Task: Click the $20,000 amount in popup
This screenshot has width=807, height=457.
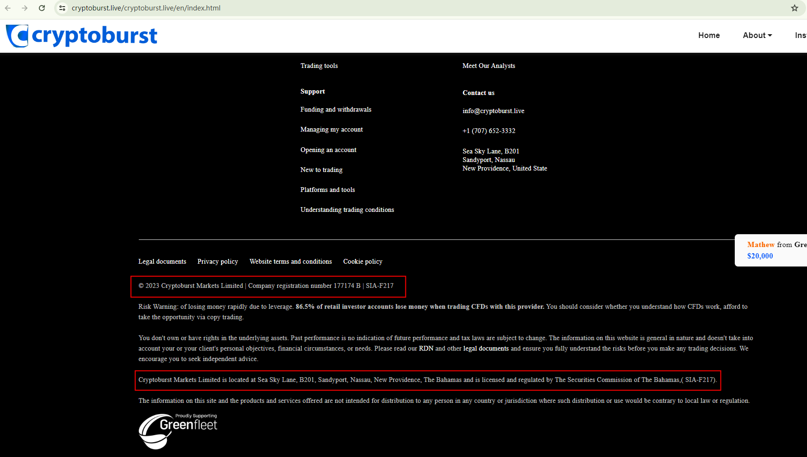Action: point(760,256)
